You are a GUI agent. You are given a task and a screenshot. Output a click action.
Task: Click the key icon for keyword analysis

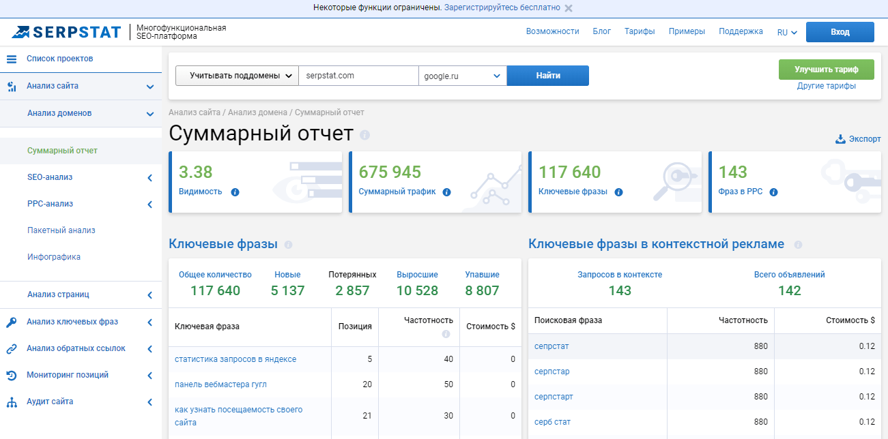[11, 322]
